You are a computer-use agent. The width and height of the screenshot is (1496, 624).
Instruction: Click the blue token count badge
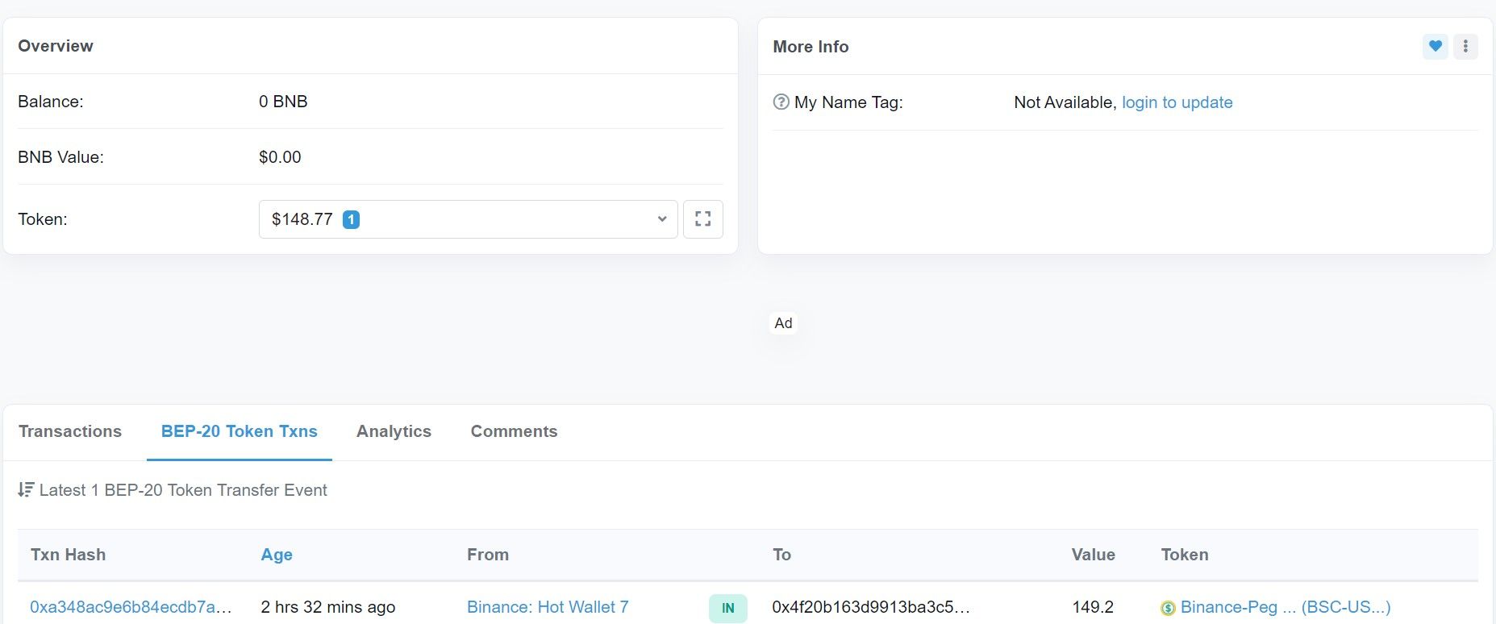click(351, 219)
